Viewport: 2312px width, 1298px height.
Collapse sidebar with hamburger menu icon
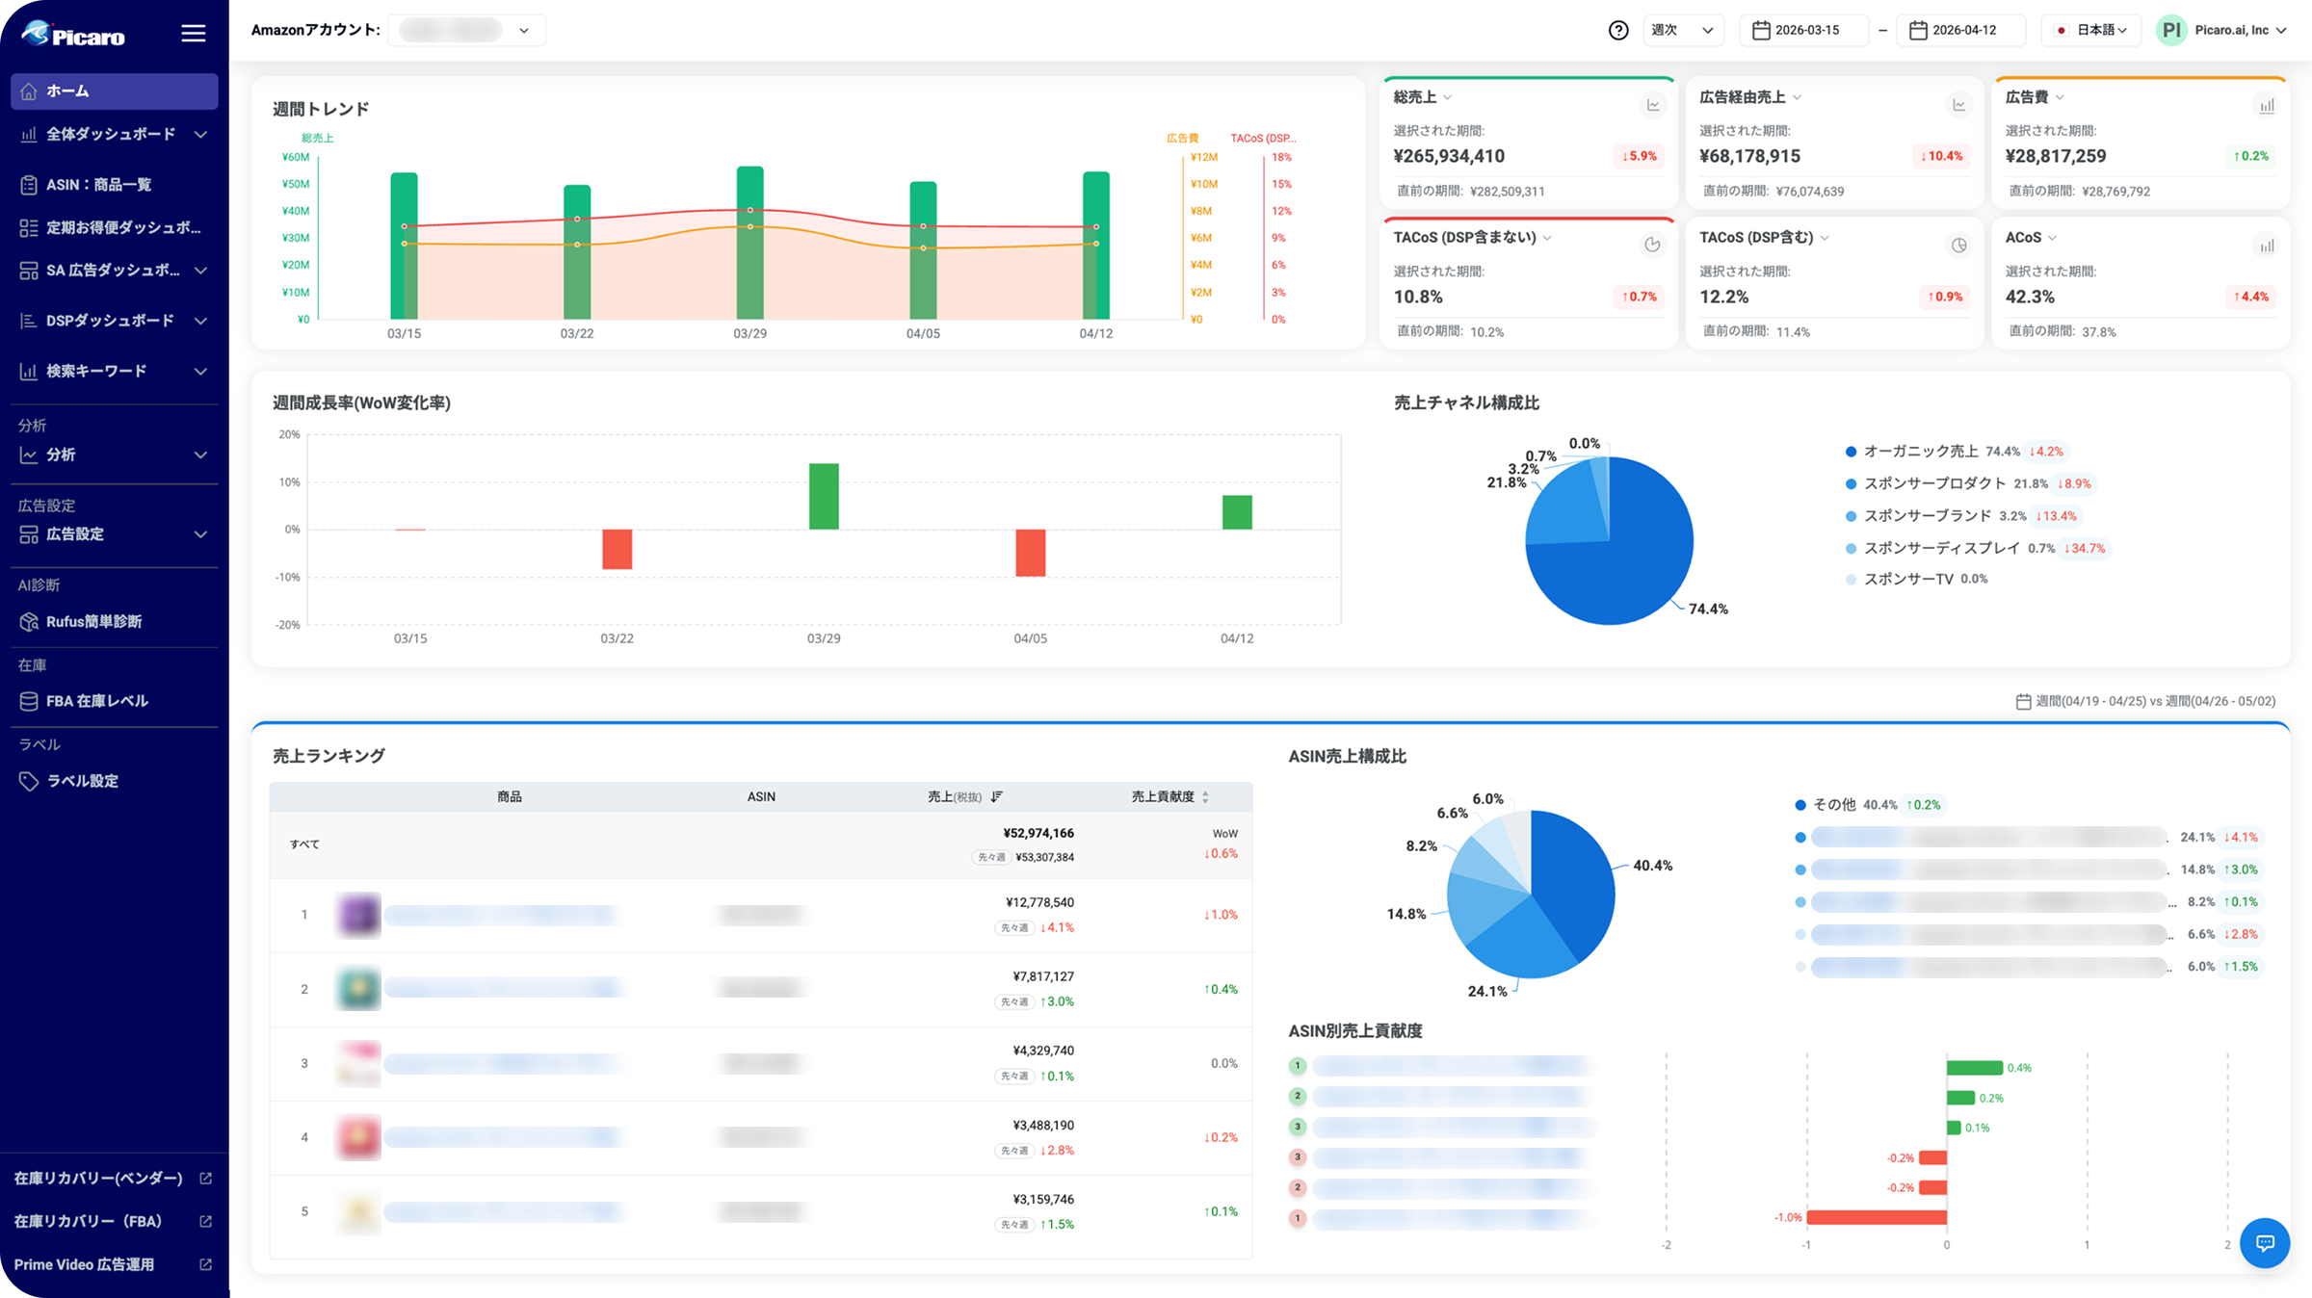(194, 34)
